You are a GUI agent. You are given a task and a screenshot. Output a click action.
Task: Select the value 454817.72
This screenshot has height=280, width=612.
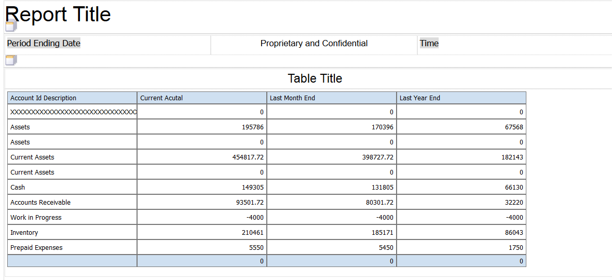point(248,157)
